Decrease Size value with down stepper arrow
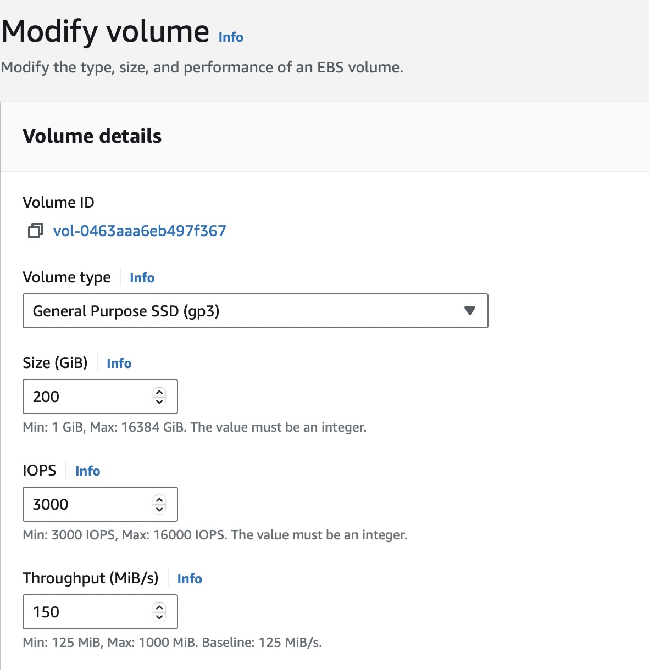649x670 pixels. (x=159, y=401)
